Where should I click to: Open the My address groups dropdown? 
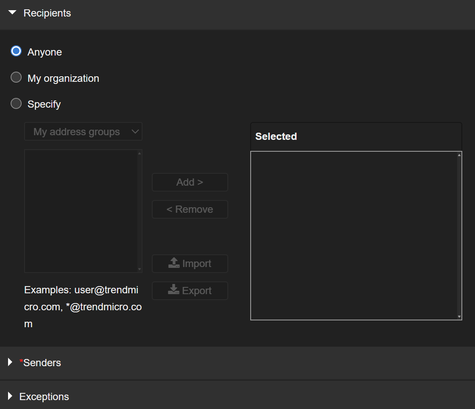[x=83, y=132]
